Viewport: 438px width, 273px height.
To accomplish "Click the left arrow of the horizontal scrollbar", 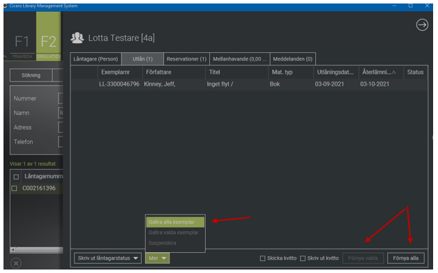I will click(x=13, y=249).
